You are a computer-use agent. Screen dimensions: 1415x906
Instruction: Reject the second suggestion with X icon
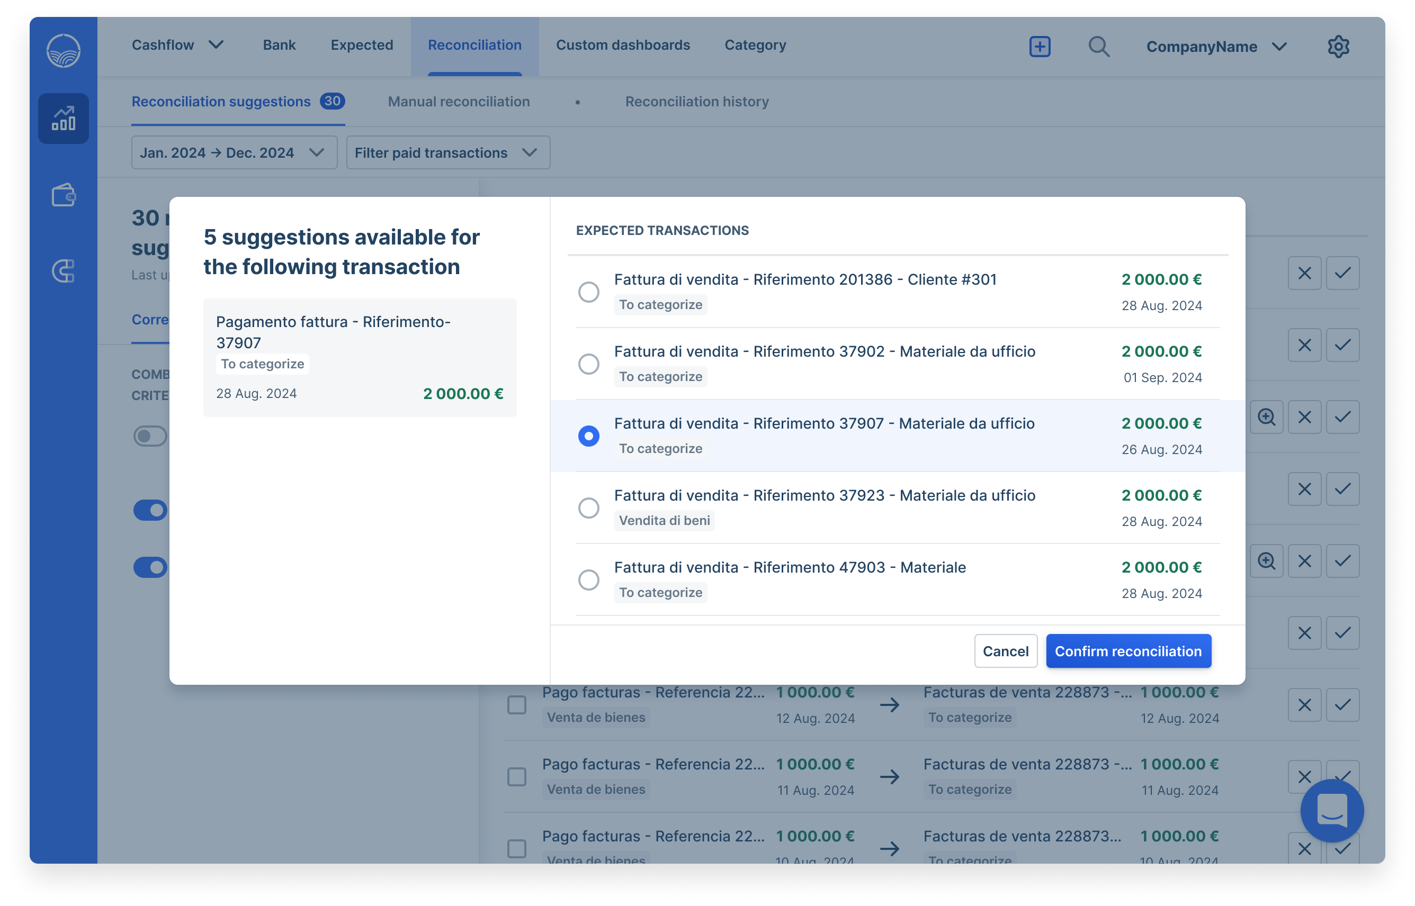coord(1304,346)
